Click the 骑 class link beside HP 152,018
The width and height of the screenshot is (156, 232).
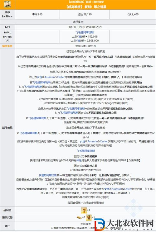[79, 36]
